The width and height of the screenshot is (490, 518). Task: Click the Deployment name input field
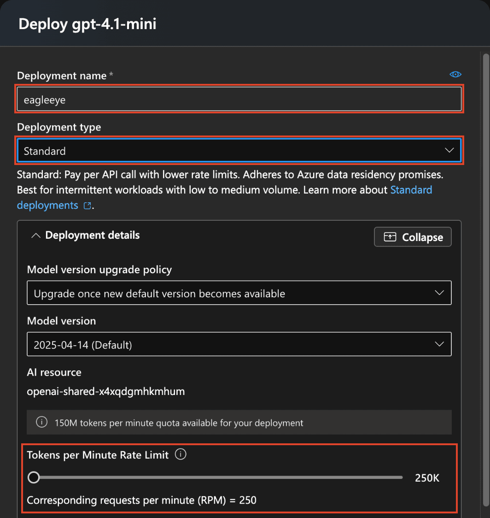[239, 99]
